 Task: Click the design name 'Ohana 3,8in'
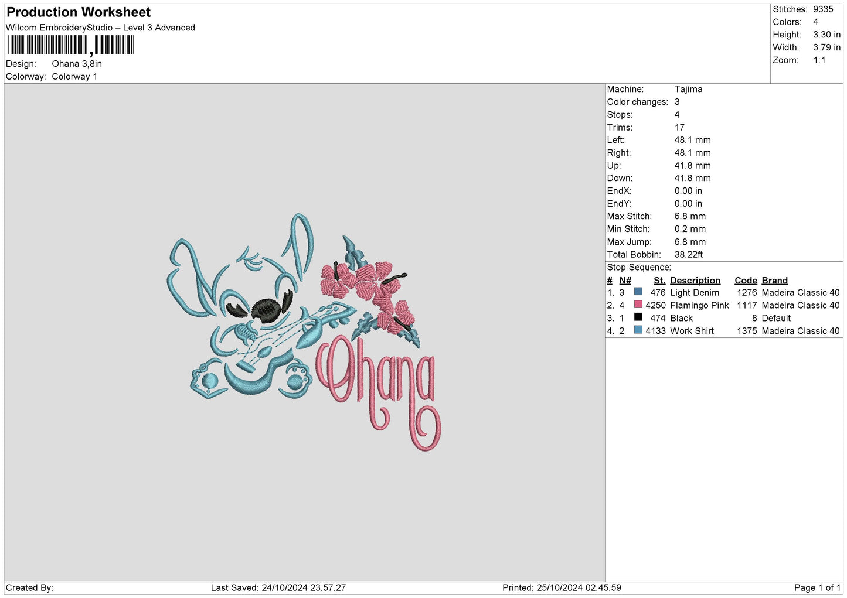click(77, 64)
